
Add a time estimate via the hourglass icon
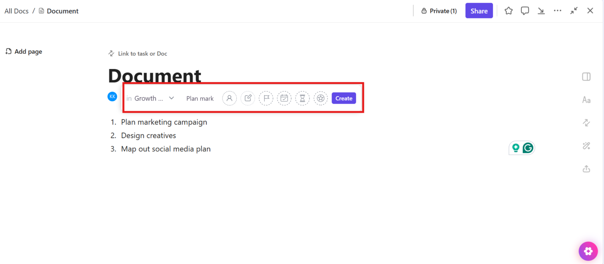(x=302, y=98)
